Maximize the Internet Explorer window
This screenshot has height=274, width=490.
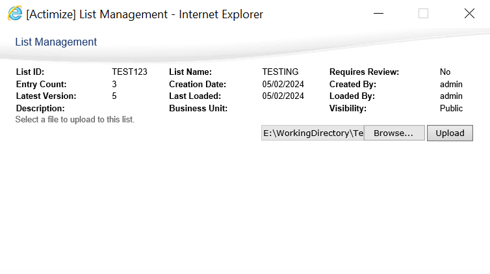coord(424,14)
